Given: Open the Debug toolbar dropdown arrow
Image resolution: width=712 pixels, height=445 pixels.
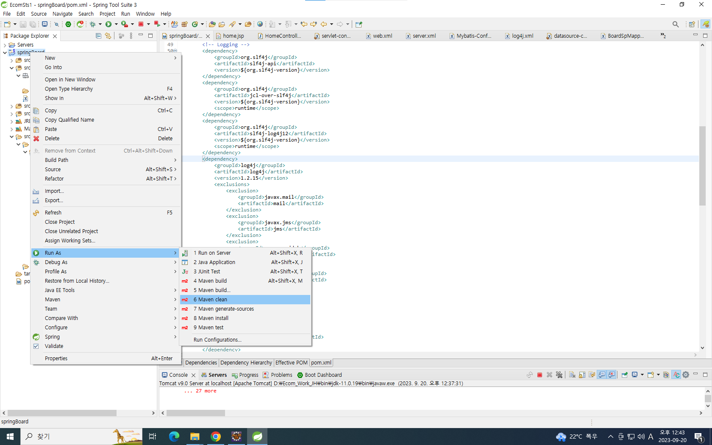Looking at the screenshot, I should pyautogui.click(x=100, y=24).
